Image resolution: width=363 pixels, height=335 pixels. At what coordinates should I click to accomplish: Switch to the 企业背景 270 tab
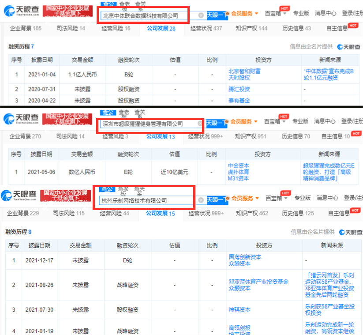[x=25, y=136]
